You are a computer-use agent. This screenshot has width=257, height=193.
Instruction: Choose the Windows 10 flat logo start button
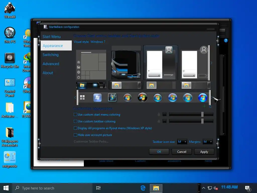82,98
